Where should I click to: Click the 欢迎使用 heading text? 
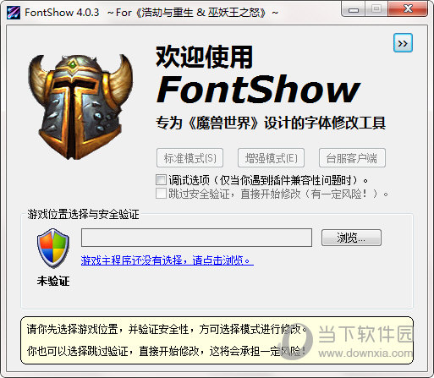[x=205, y=58]
